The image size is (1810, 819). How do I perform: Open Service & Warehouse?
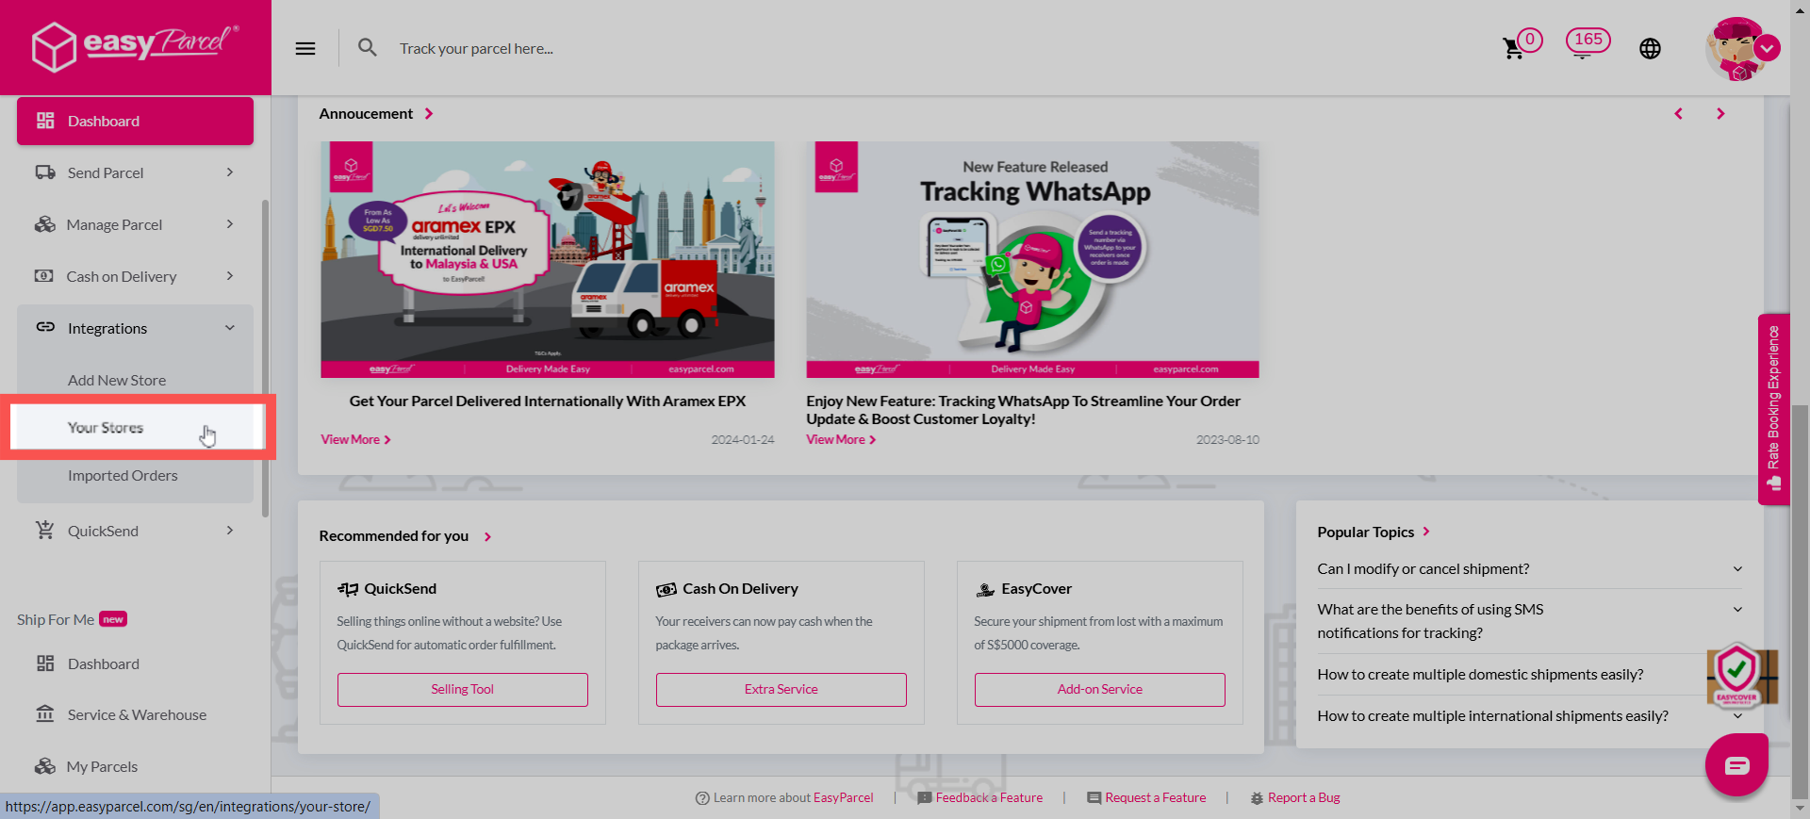135,714
